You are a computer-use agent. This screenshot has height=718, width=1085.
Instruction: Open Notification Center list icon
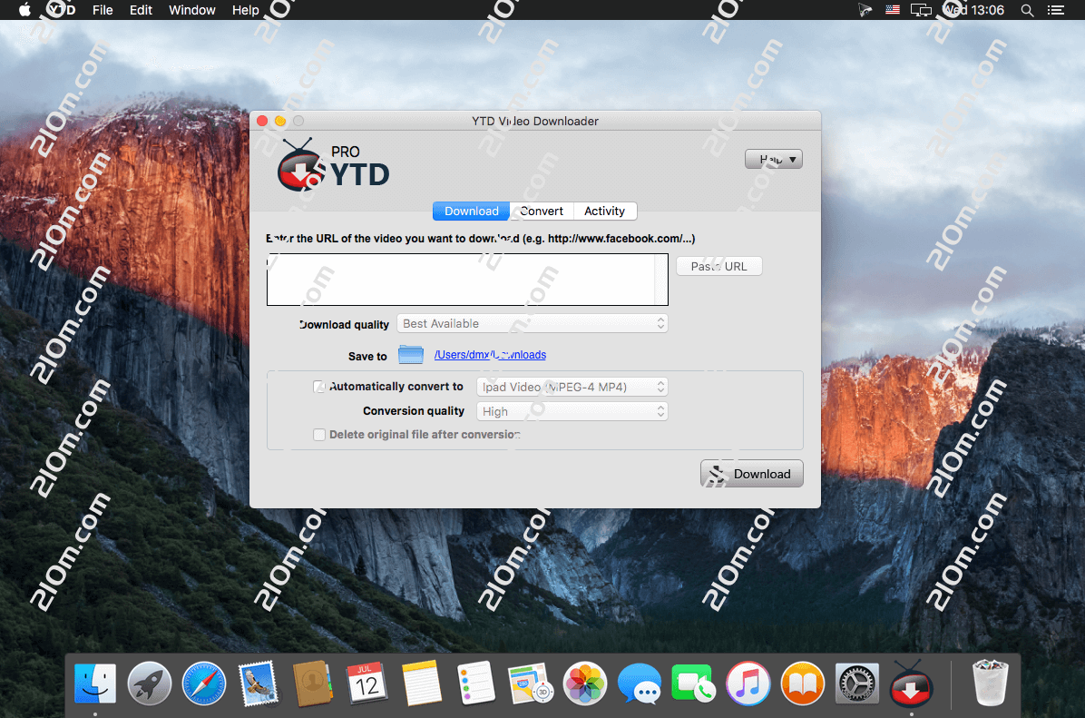[x=1055, y=10]
